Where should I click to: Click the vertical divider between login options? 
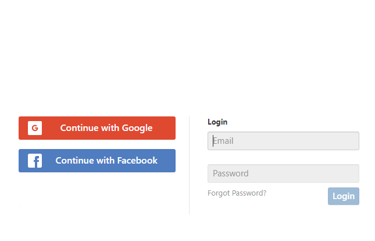[x=189, y=165]
